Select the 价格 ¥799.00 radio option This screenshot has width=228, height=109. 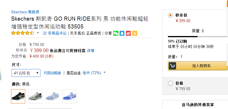[170, 83]
